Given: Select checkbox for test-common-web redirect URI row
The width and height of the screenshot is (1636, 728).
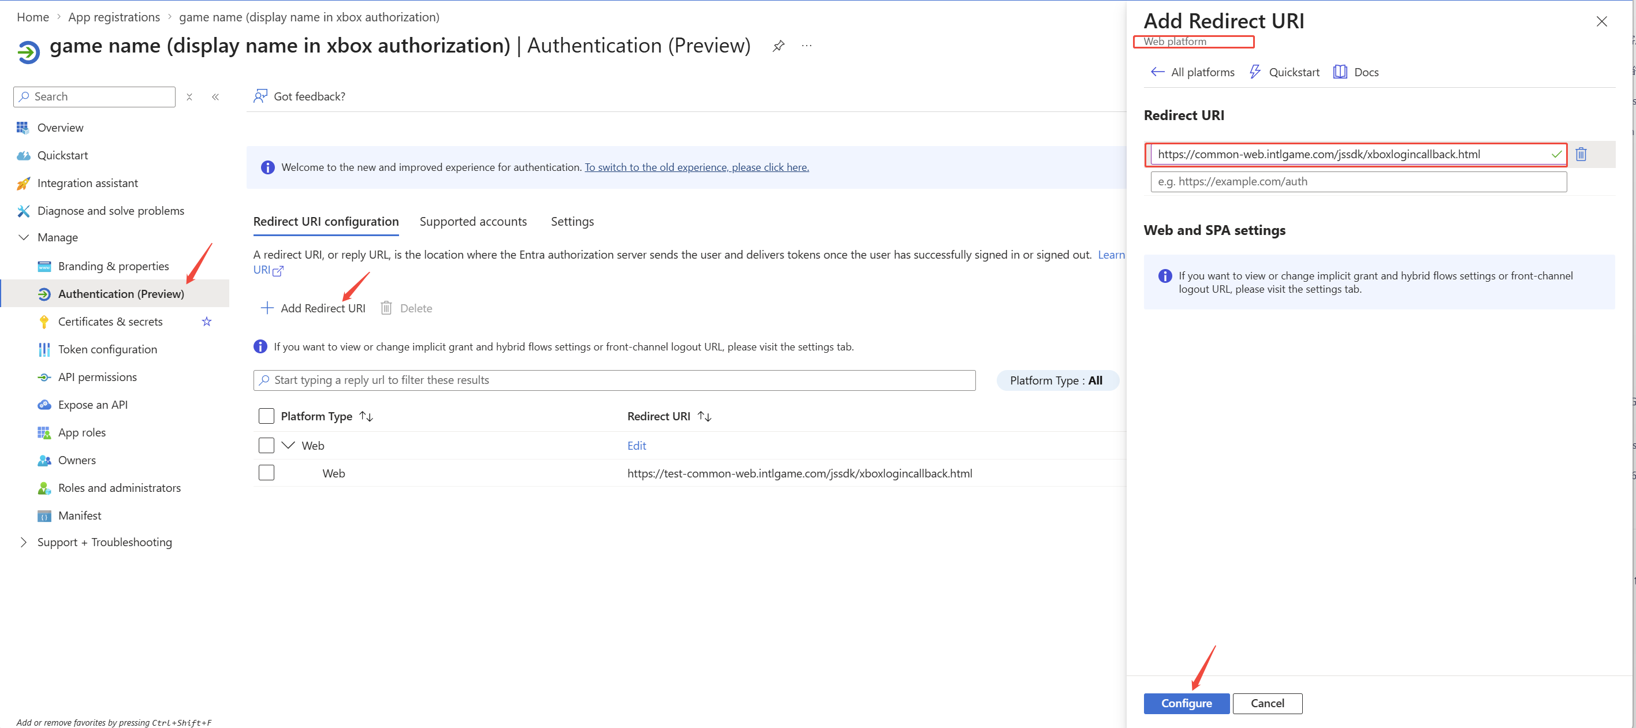Looking at the screenshot, I should 266,473.
